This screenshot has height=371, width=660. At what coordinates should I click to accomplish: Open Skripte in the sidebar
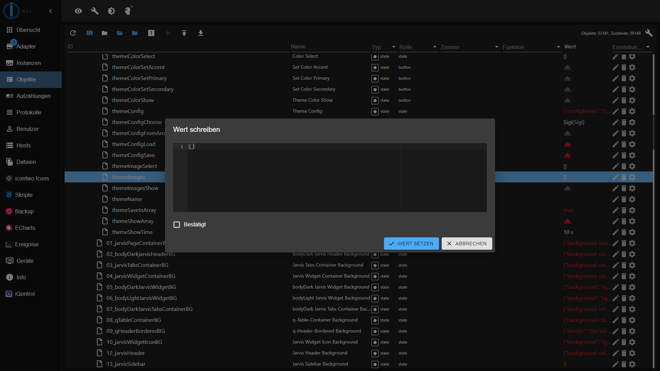tap(31, 195)
